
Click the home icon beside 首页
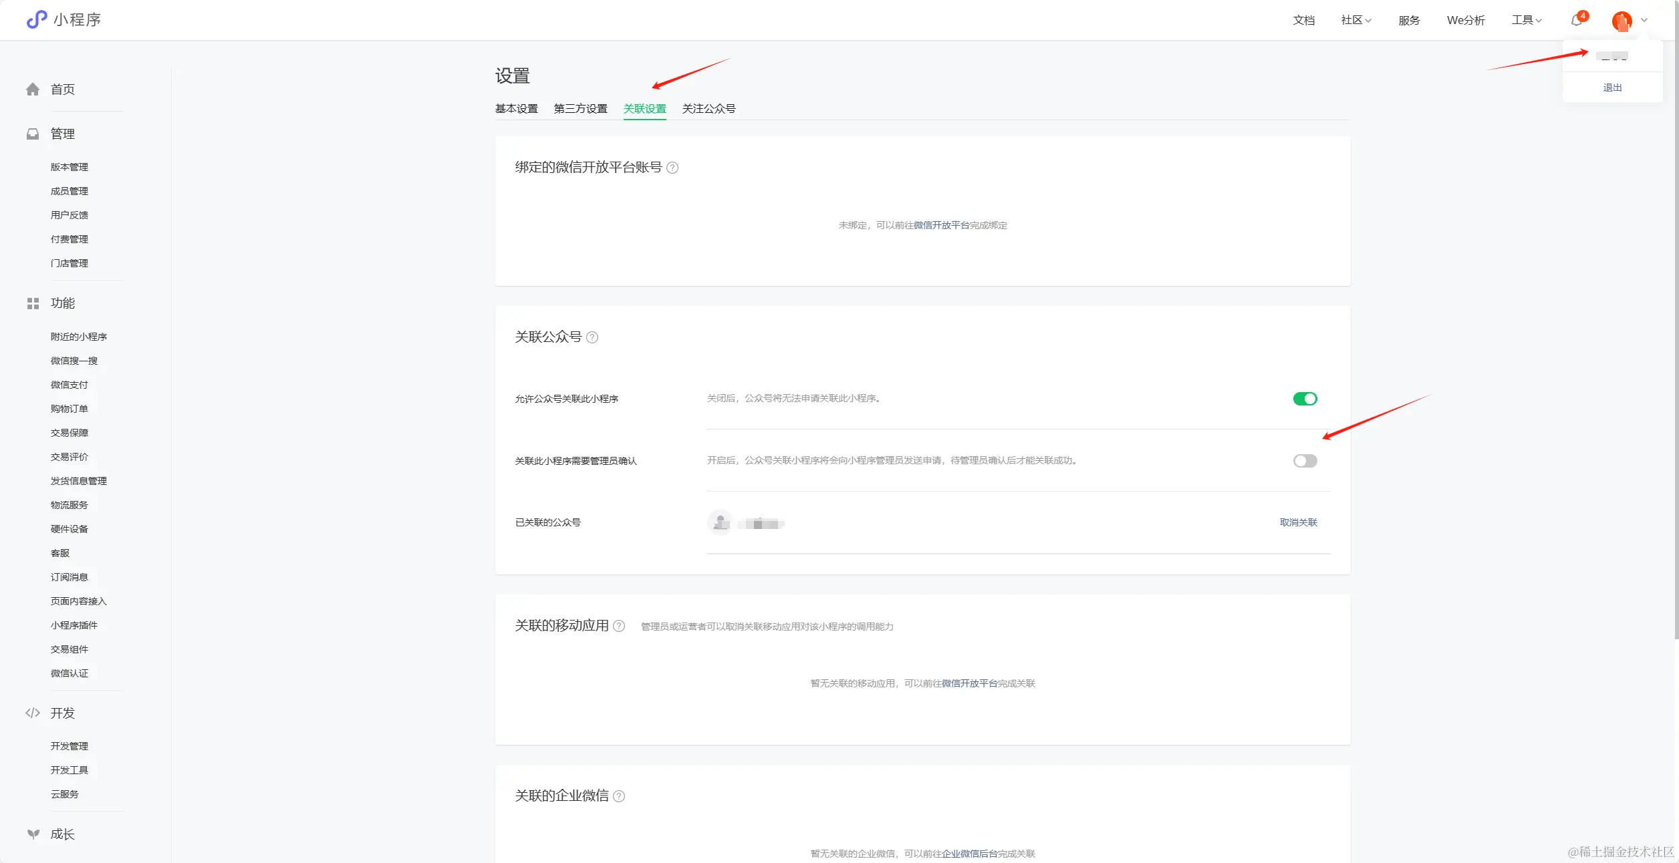pyautogui.click(x=33, y=90)
